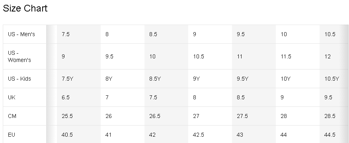Click the US - Kids row label
The width and height of the screenshot is (349, 143).
coord(25,79)
